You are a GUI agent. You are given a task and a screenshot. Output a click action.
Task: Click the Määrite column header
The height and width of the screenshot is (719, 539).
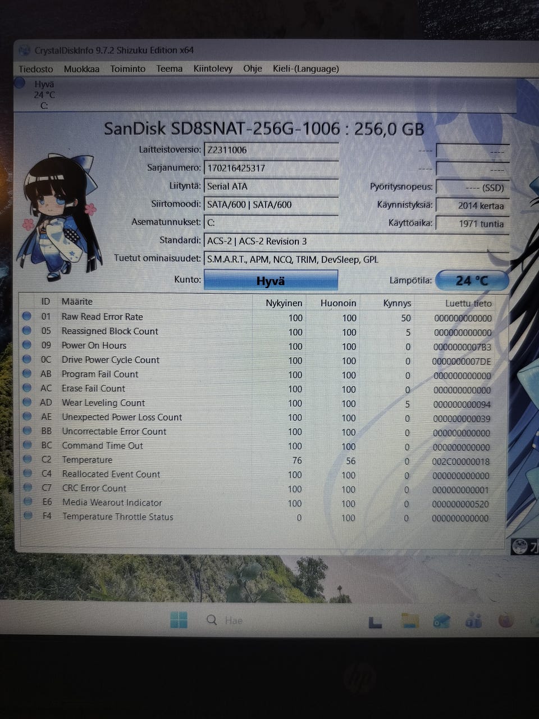77,302
